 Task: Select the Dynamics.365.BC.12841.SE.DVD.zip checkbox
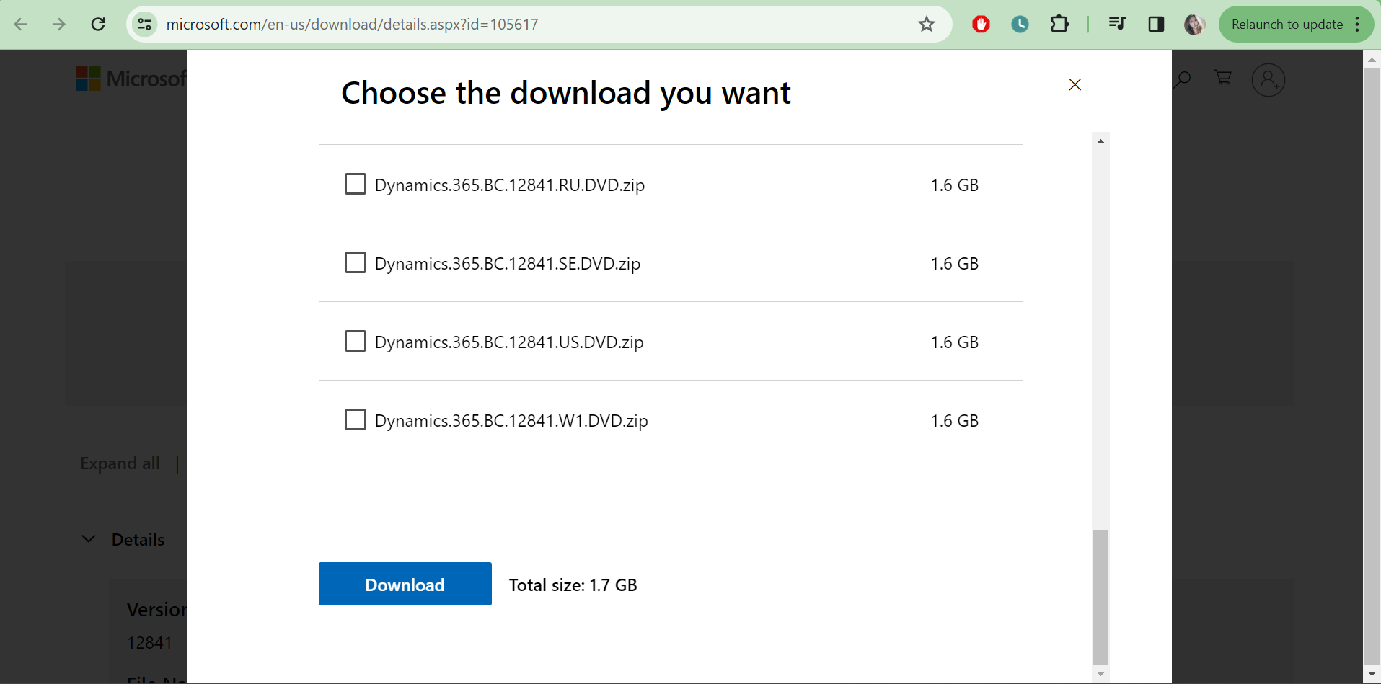356,263
